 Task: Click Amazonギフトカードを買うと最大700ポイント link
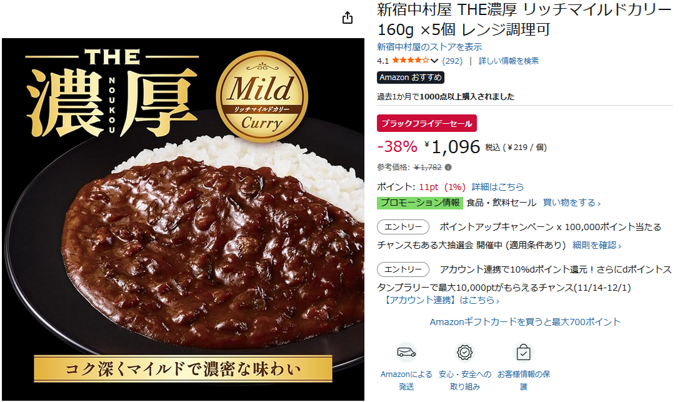525,322
